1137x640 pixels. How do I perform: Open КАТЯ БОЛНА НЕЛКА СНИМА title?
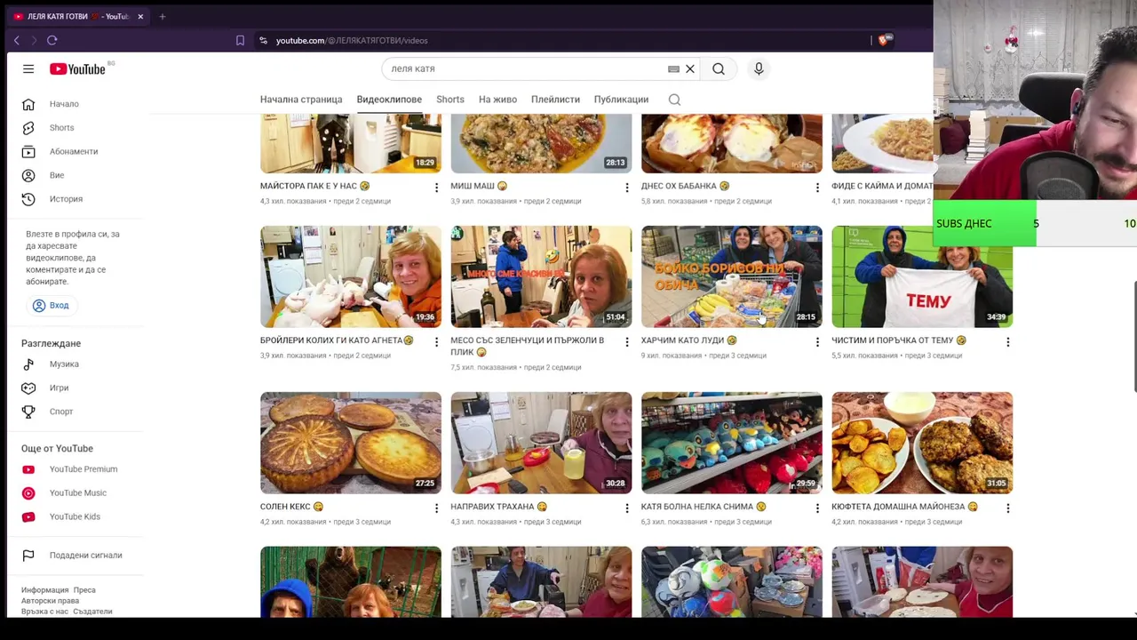704,507
